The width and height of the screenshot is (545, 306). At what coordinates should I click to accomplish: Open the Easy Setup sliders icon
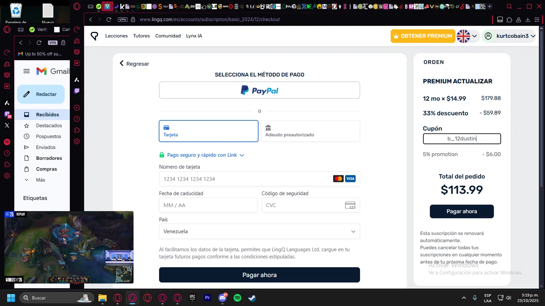coord(537,20)
